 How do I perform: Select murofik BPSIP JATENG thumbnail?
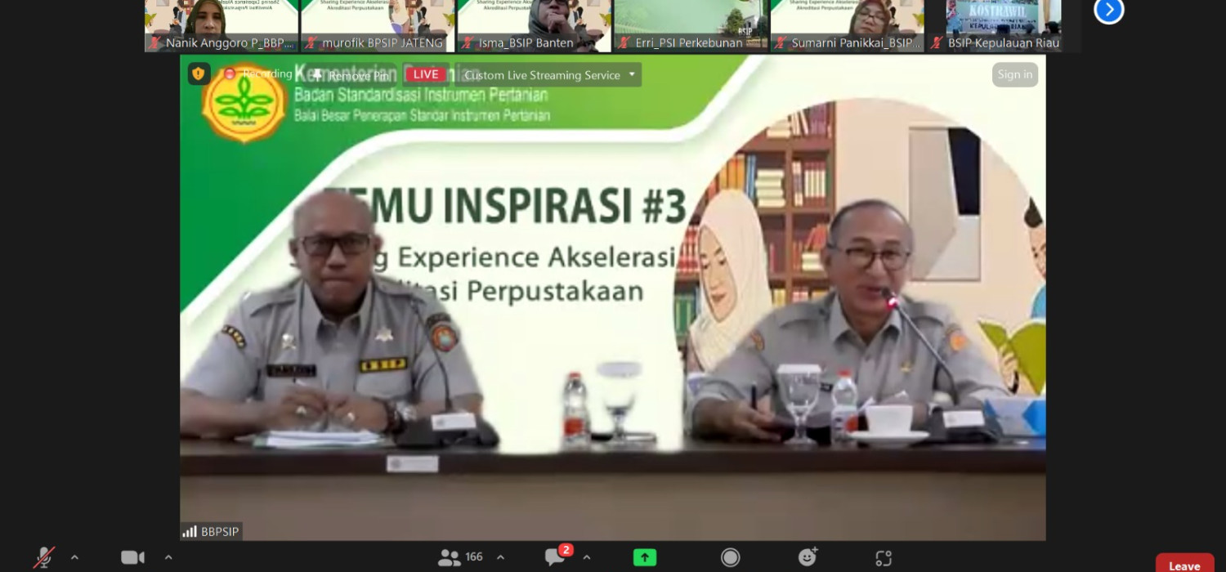tap(377, 25)
